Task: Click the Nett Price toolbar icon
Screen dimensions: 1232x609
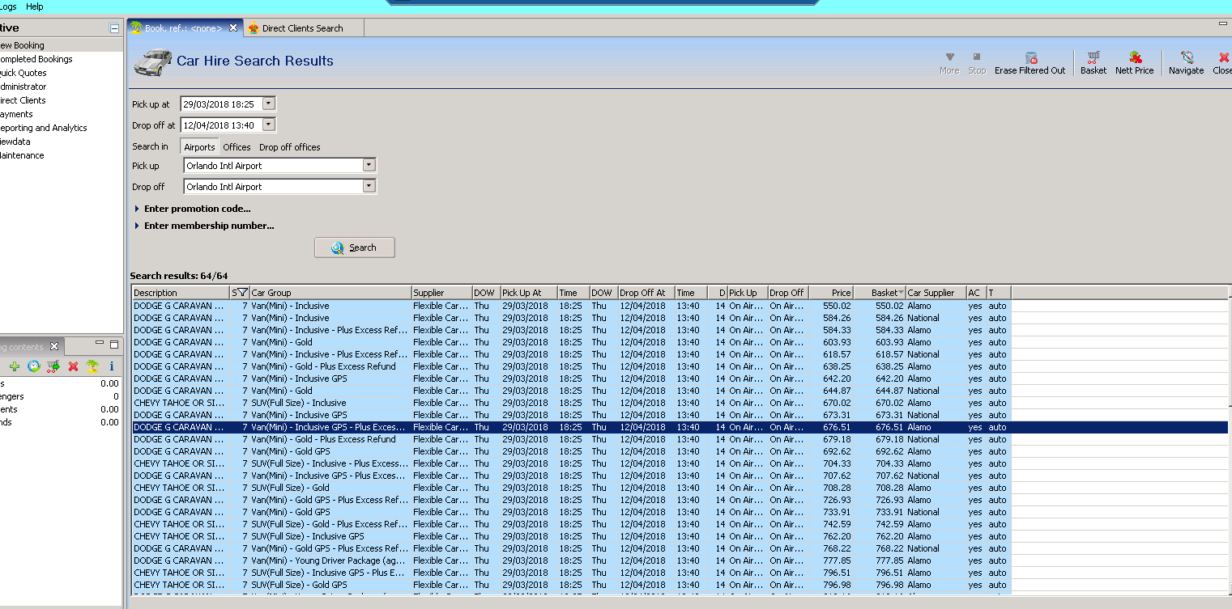Action: pyautogui.click(x=1135, y=58)
